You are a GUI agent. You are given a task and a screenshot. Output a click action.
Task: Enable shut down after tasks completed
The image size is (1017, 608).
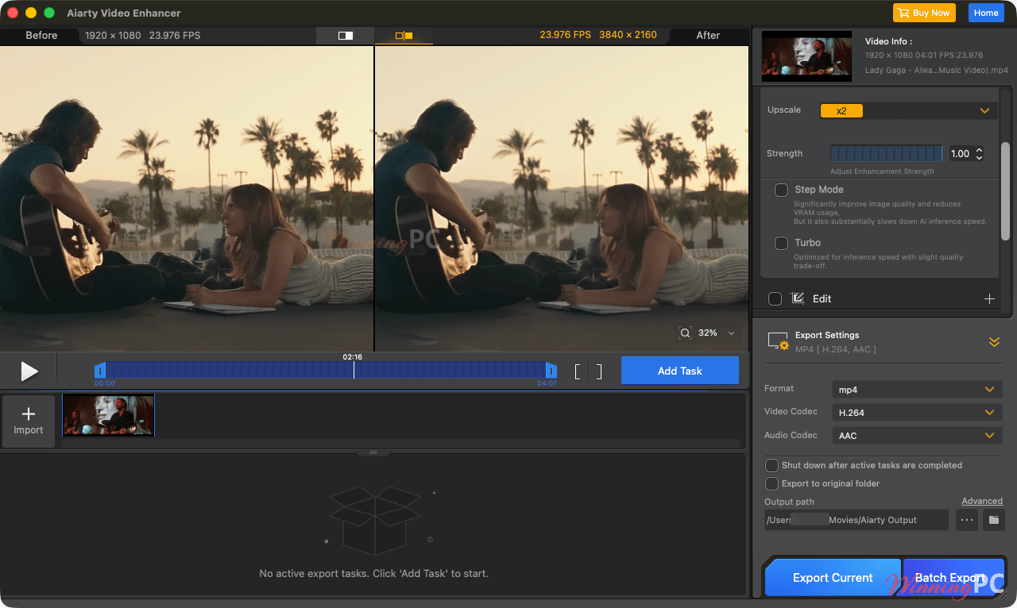tap(771, 465)
